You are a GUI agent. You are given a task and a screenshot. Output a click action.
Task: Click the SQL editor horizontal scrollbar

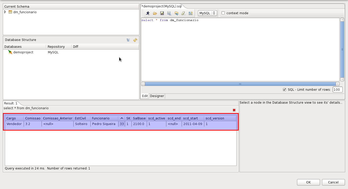coord(240,84)
